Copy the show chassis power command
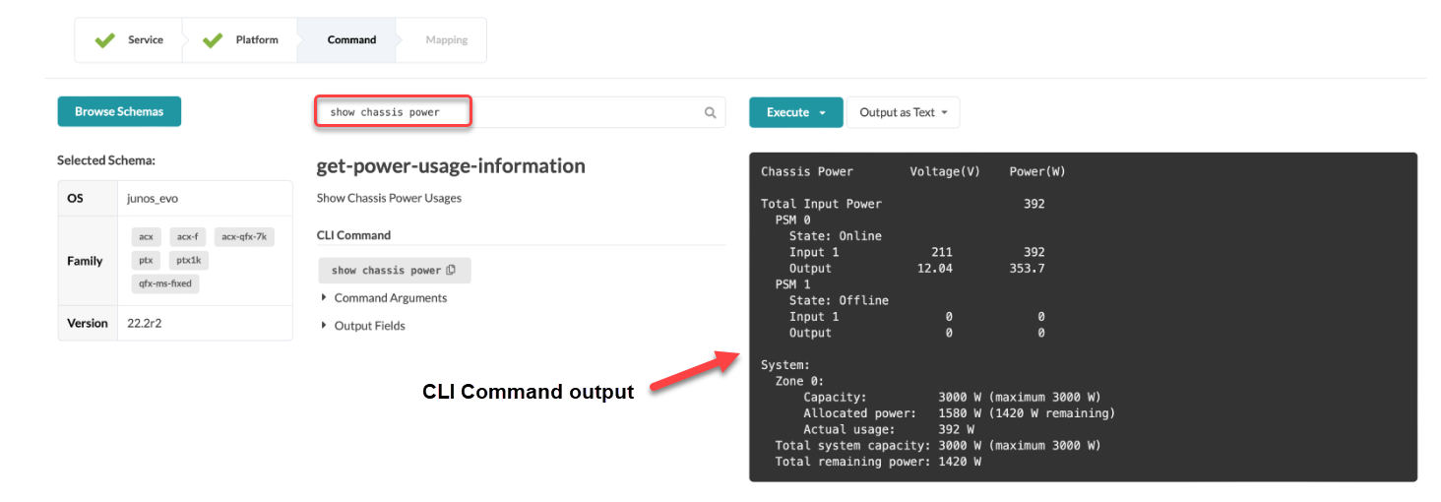This screenshot has width=1441, height=502. pyautogui.click(x=451, y=271)
